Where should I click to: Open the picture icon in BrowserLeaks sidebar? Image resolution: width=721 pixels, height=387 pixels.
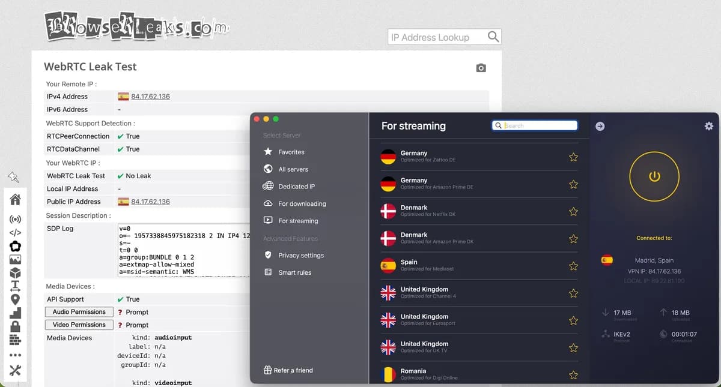point(15,259)
